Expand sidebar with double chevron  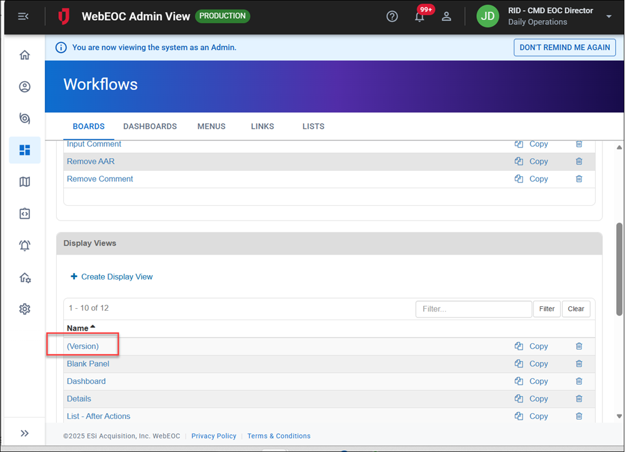tap(24, 433)
